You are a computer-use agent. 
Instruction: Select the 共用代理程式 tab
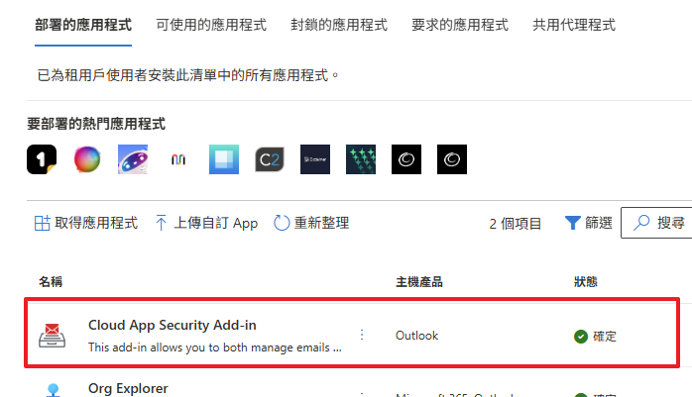(574, 25)
